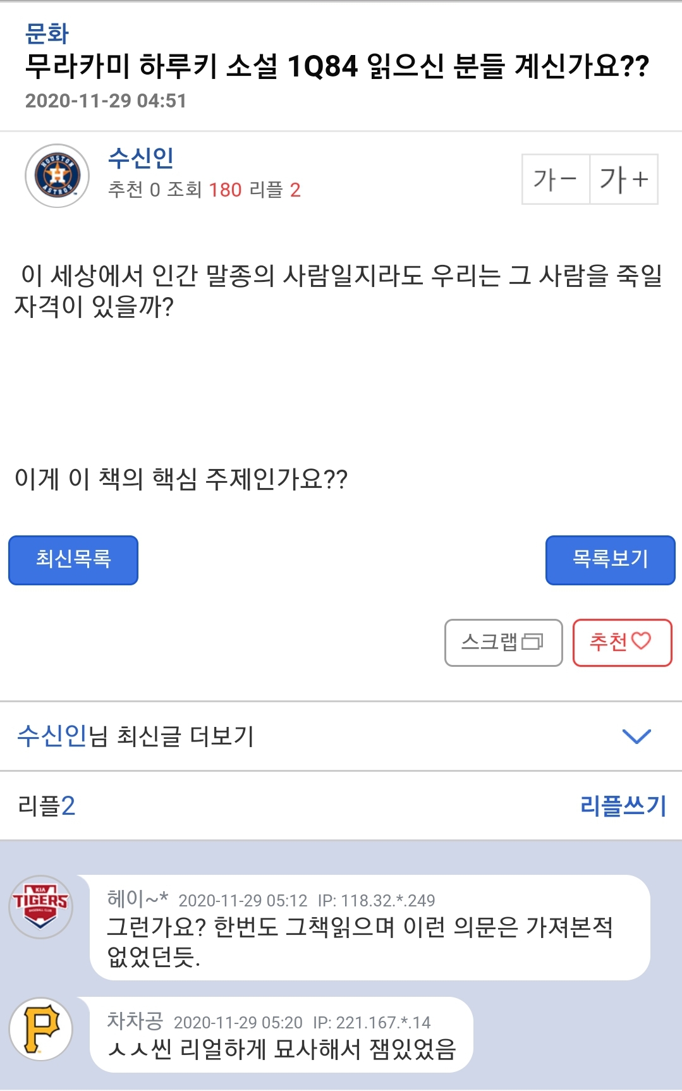Click the Houston Astros profile avatar

tap(57, 176)
